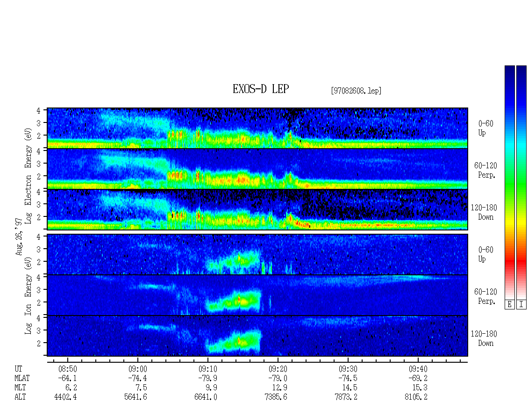
Task: Click the ALT value 4402.4
Action: click(66, 397)
